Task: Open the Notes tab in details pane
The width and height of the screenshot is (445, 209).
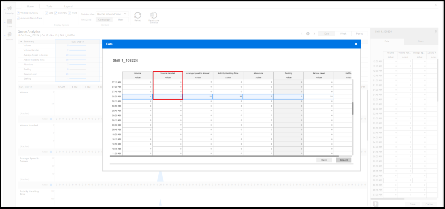Action: click(x=421, y=41)
